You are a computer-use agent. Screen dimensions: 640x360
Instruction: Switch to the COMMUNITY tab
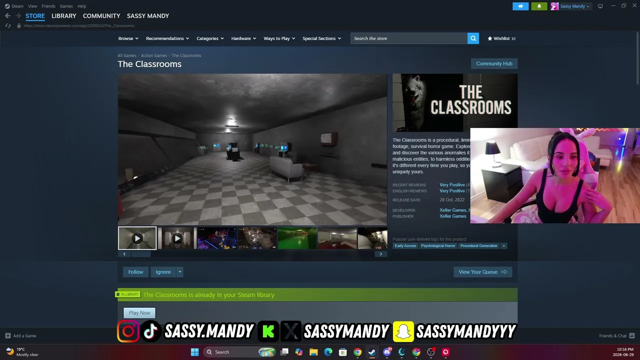(101, 16)
